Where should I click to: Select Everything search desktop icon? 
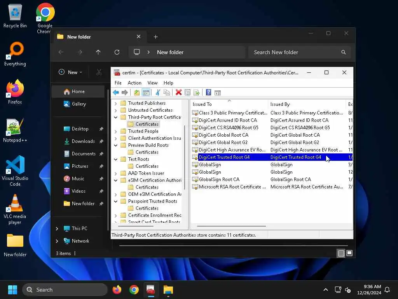coord(15,54)
